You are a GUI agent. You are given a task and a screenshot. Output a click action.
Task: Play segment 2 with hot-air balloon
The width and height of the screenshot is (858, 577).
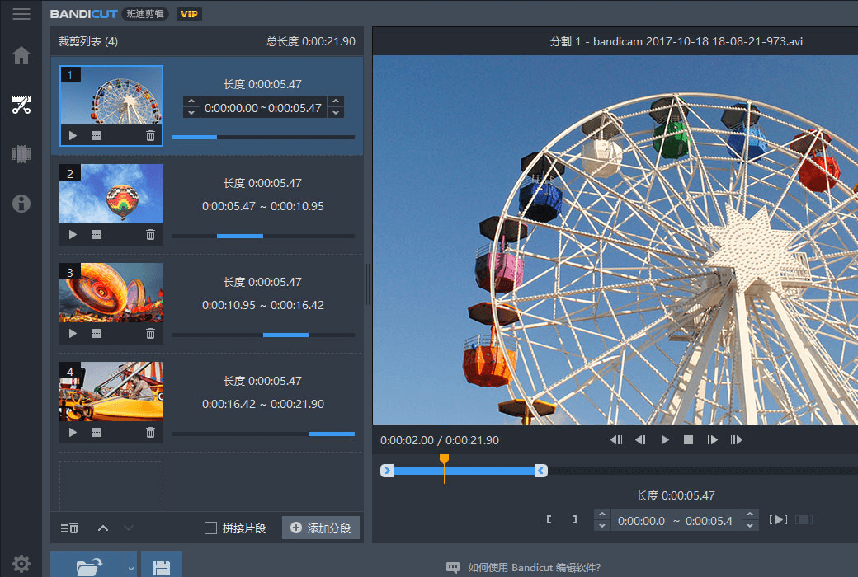pos(73,235)
